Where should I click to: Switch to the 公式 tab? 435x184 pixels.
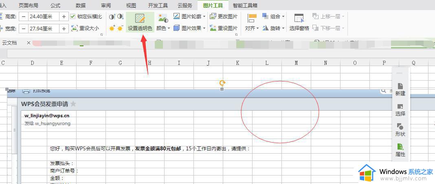coord(55,5)
